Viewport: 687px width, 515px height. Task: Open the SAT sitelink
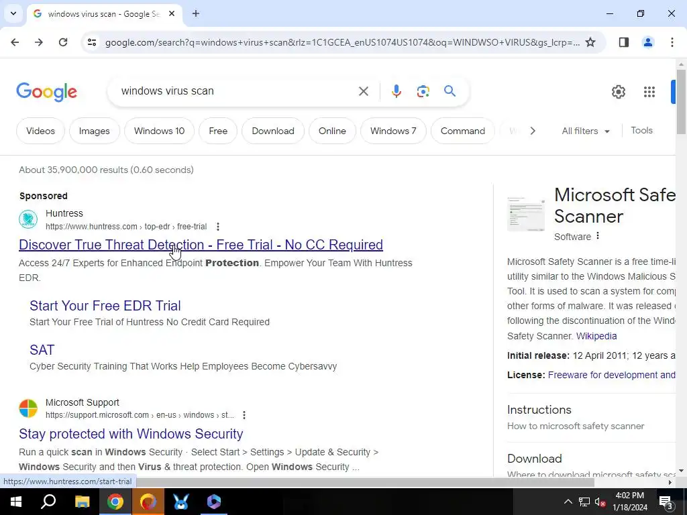[x=42, y=349]
